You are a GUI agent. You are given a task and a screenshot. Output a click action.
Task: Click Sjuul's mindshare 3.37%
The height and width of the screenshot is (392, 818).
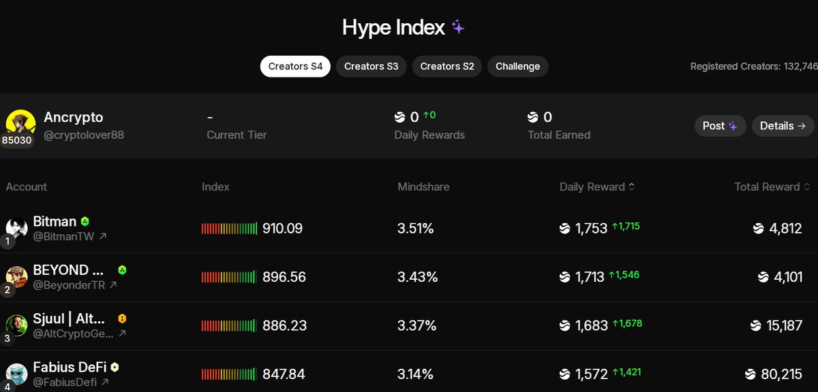(417, 325)
